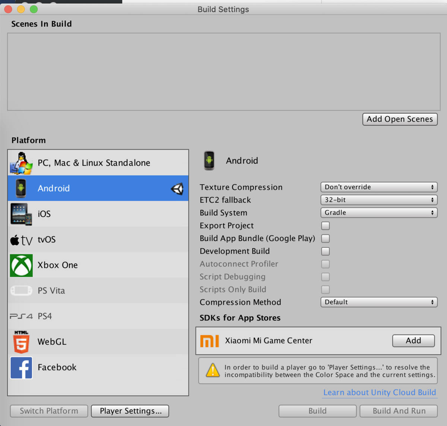This screenshot has height=426, width=447.
Task: Click the Android robot phone icon in platform list
Action: [x=21, y=188]
